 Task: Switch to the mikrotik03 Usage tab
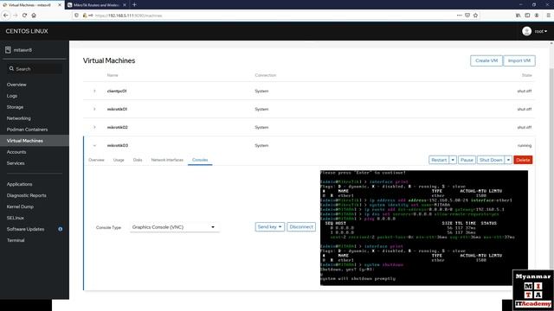(x=119, y=160)
